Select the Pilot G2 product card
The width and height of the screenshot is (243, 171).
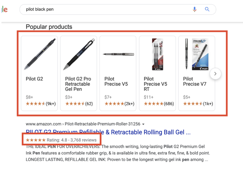pyautogui.click(x=39, y=73)
